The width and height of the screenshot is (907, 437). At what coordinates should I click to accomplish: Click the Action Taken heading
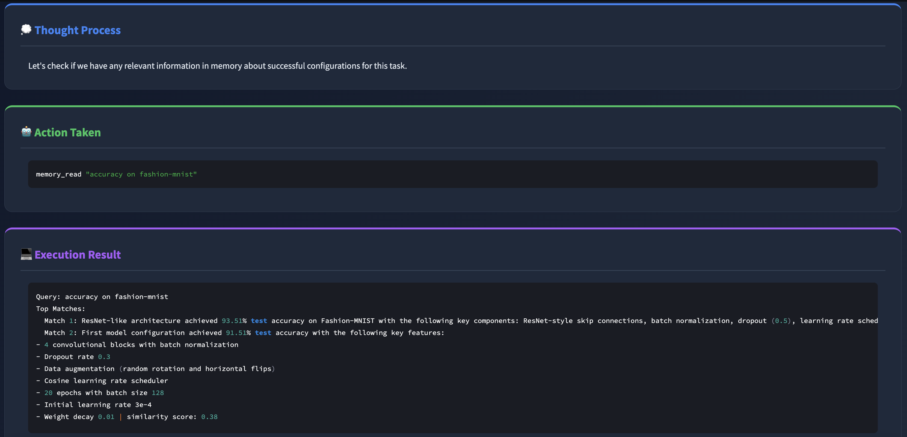coord(67,132)
